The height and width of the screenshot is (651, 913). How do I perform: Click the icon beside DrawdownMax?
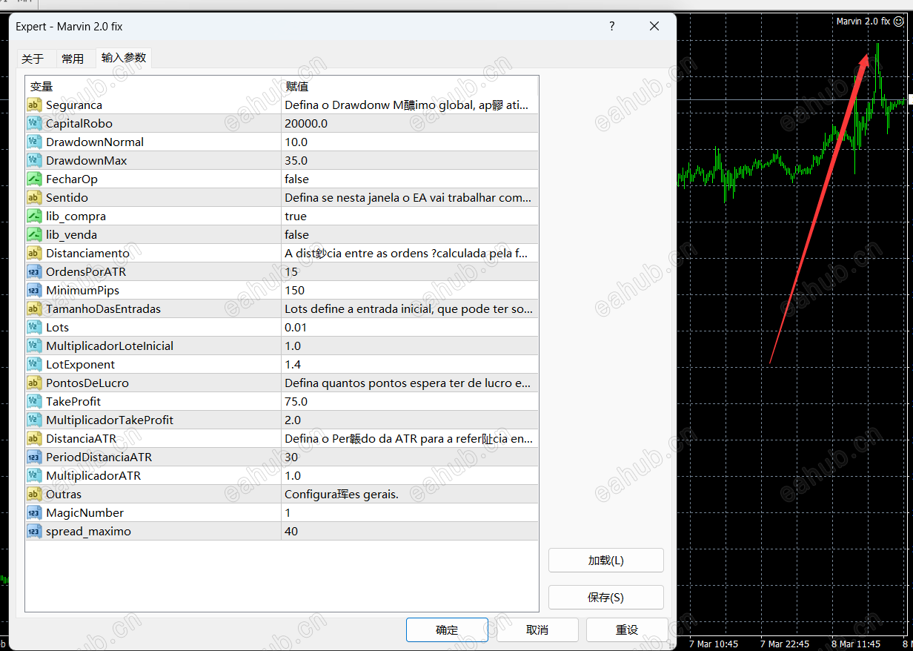click(34, 161)
